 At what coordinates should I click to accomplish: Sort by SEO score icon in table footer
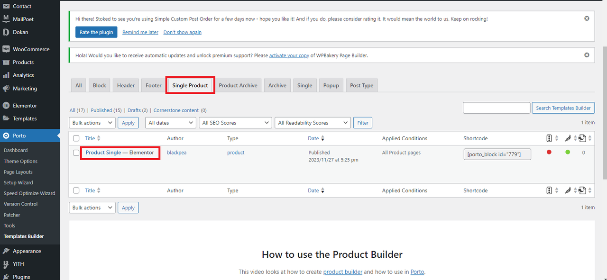click(549, 190)
